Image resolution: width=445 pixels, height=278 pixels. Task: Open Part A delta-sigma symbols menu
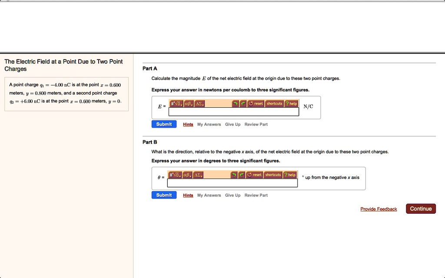click(x=199, y=103)
